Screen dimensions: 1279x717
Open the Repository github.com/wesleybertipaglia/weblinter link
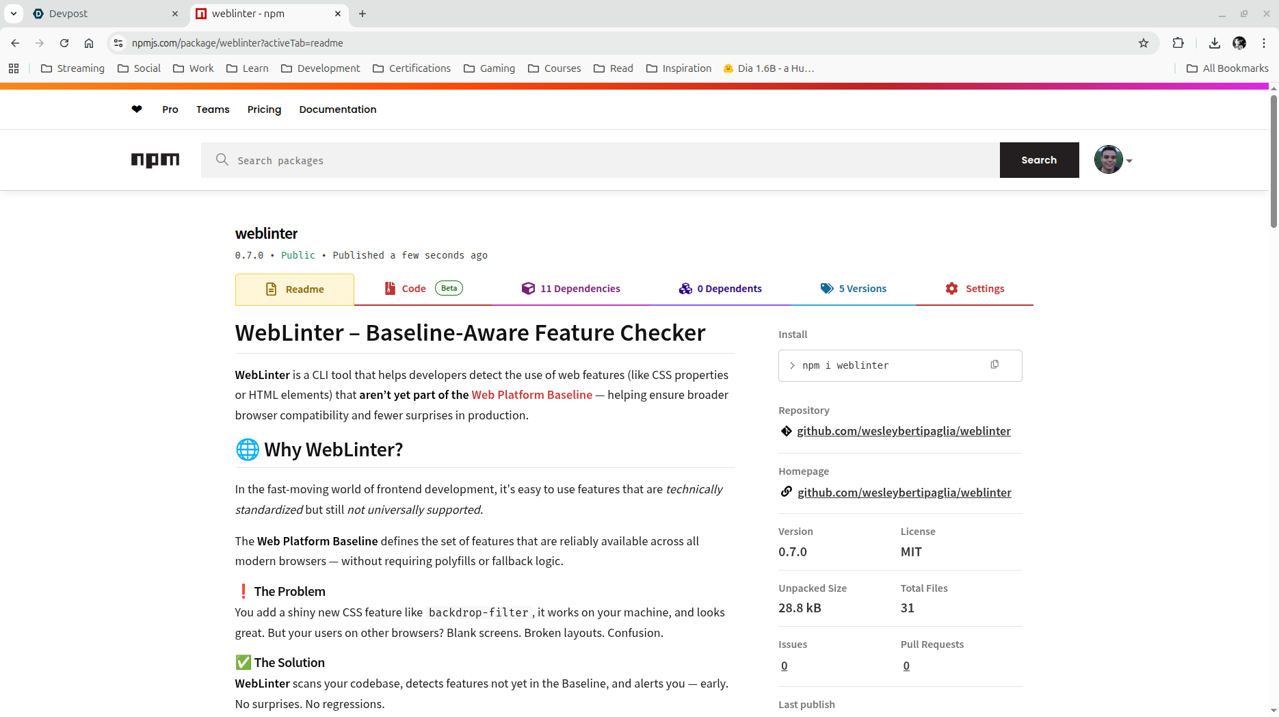(904, 431)
